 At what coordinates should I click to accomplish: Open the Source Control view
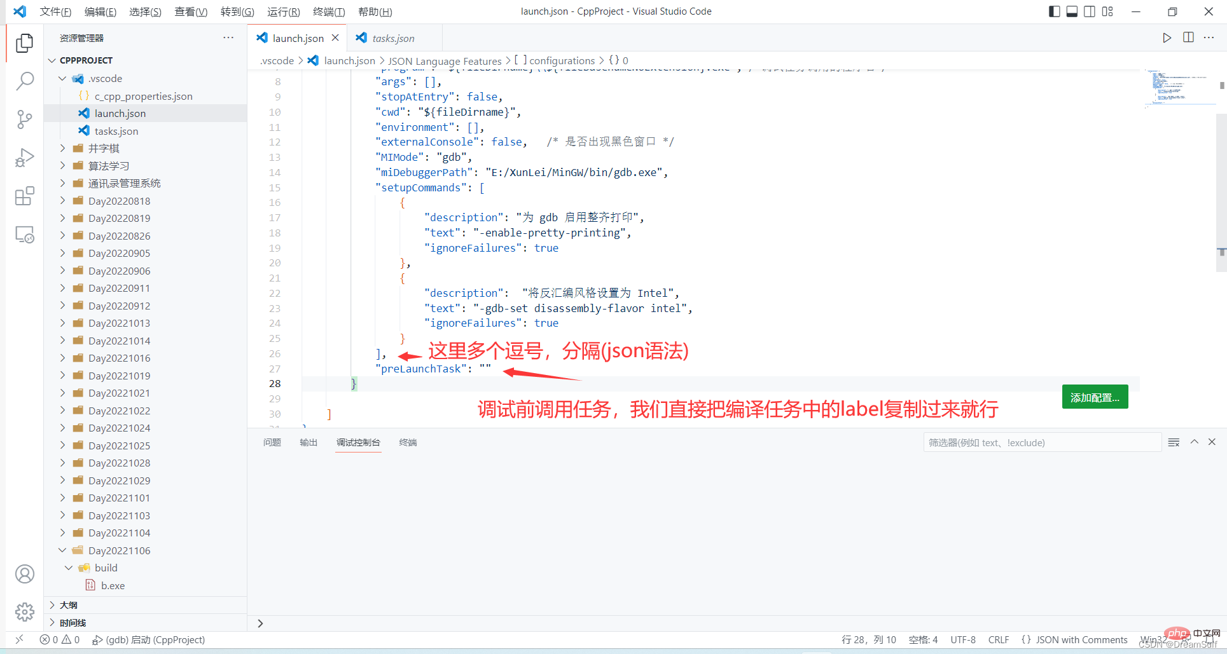25,119
